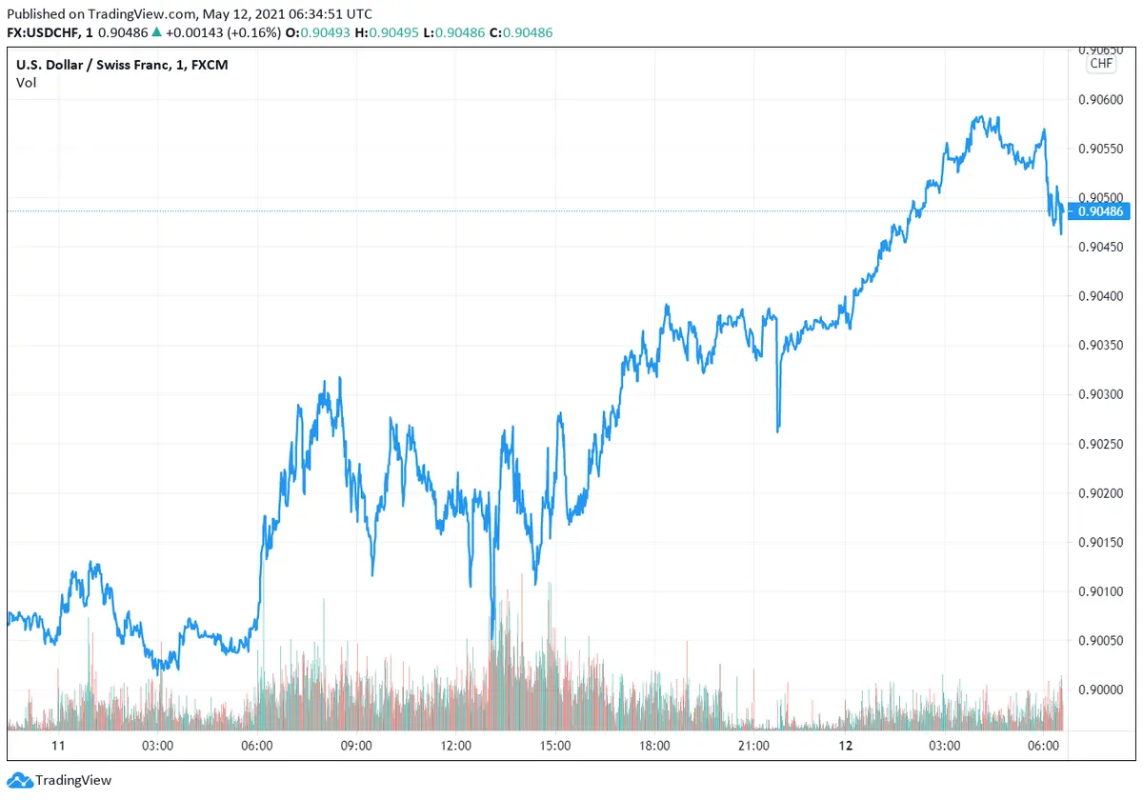Toggle the Vol indicator label
The image size is (1143, 800).
point(26,83)
